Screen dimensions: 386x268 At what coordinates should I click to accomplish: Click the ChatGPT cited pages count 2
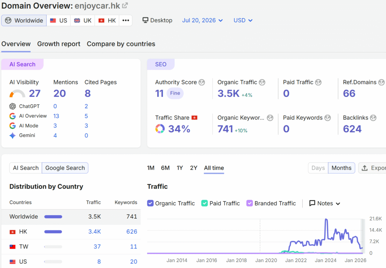pos(86,106)
